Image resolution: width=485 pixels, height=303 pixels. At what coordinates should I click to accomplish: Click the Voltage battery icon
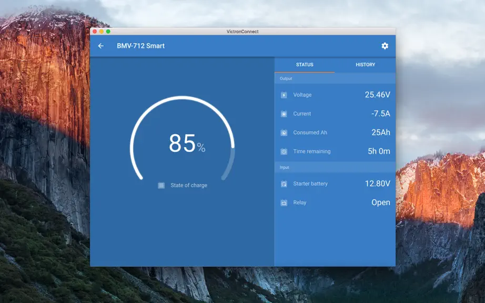click(284, 95)
